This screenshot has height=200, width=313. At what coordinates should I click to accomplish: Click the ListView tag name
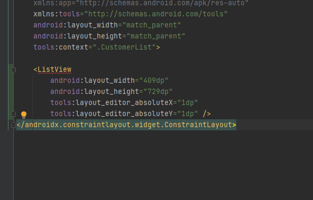tap(54, 69)
